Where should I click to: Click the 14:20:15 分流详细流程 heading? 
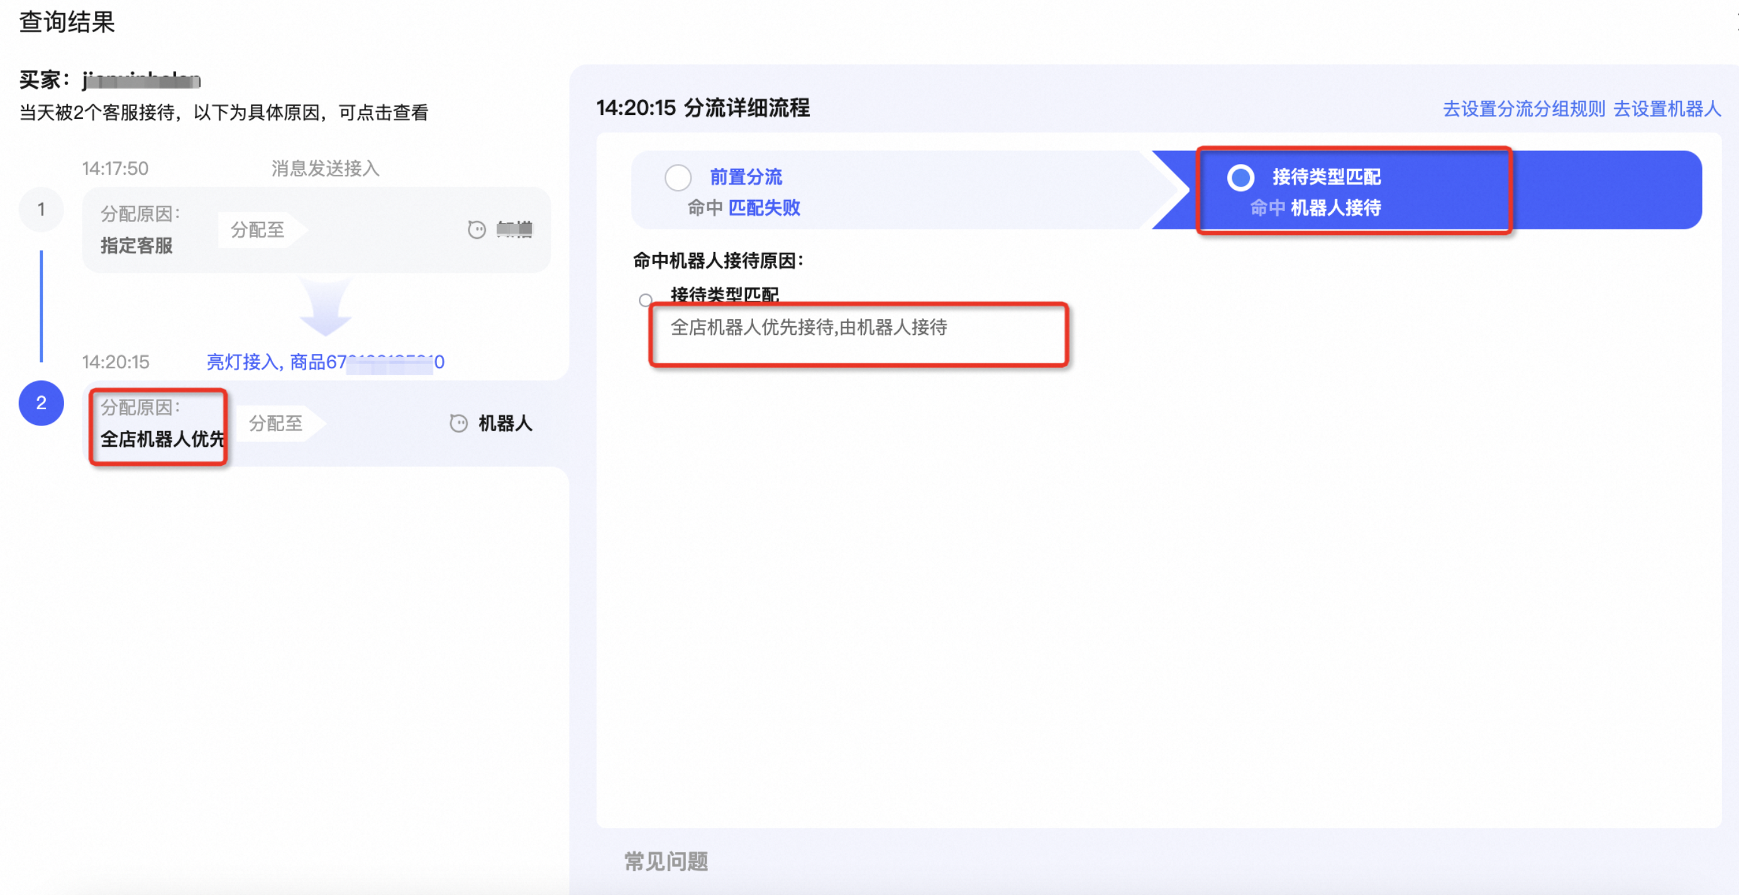click(x=703, y=107)
